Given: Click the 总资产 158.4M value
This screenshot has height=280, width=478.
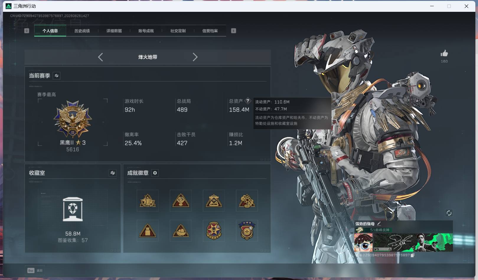Looking at the screenshot, I should coord(239,110).
